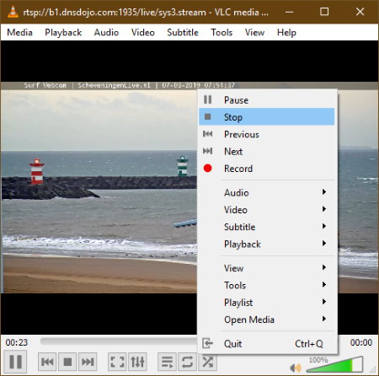
Task: Expand the Audio submenu in context menu
Action: (x=267, y=192)
